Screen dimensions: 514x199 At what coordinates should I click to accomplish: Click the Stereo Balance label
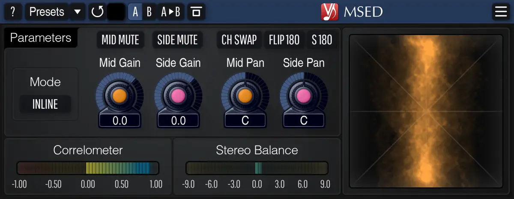[257, 150]
